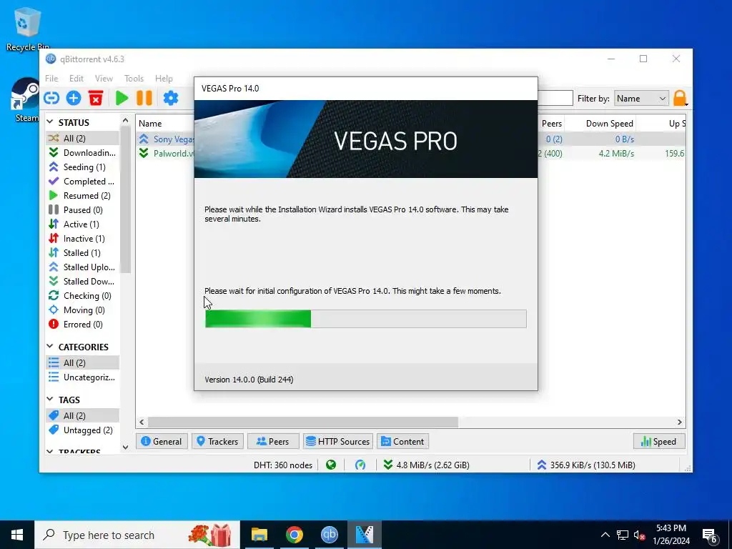Click the Peers column header
The image size is (732, 549).
pyautogui.click(x=551, y=123)
